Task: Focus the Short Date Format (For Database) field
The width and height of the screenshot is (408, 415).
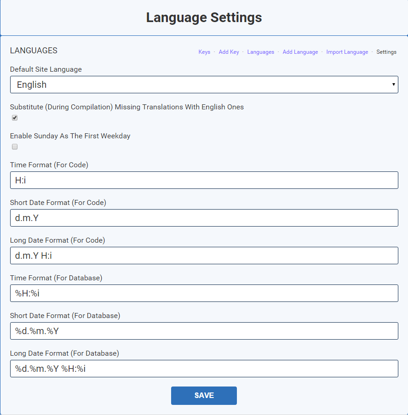Action: click(204, 331)
